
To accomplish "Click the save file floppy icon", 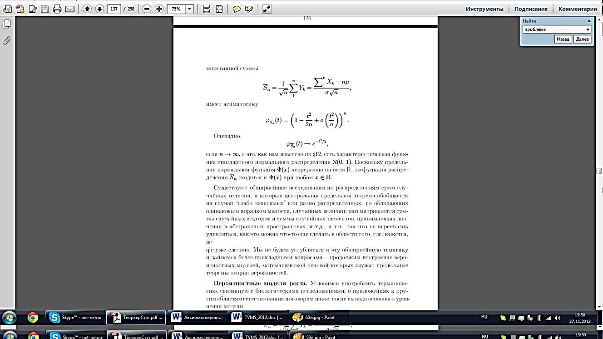I will [45, 9].
